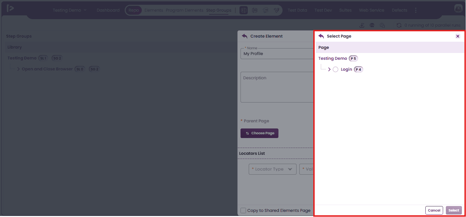Open the help chat icon below navbar

pyautogui.click(x=382, y=25)
